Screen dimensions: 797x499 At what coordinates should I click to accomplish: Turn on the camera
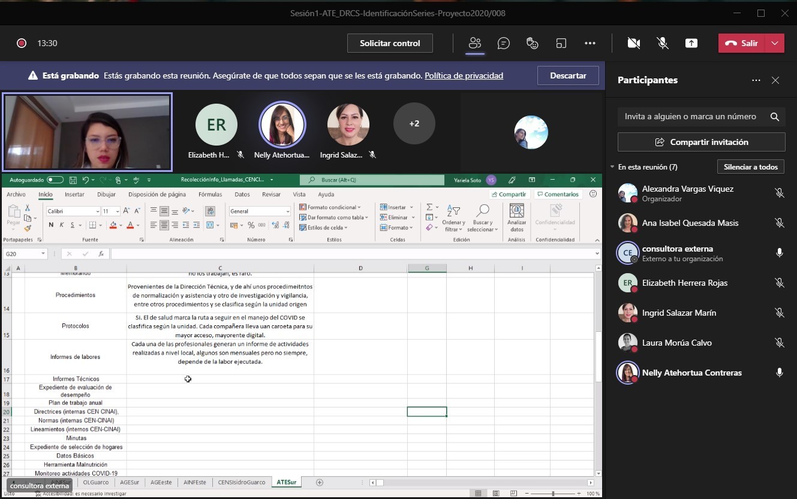pos(633,43)
